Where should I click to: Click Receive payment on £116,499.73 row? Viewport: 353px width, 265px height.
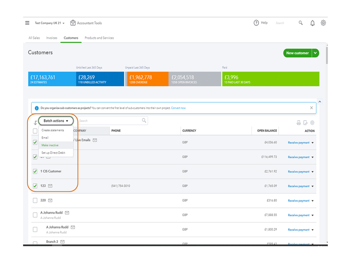[299, 157]
